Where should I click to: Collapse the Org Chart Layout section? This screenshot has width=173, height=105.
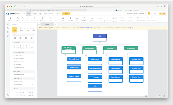click(23, 79)
